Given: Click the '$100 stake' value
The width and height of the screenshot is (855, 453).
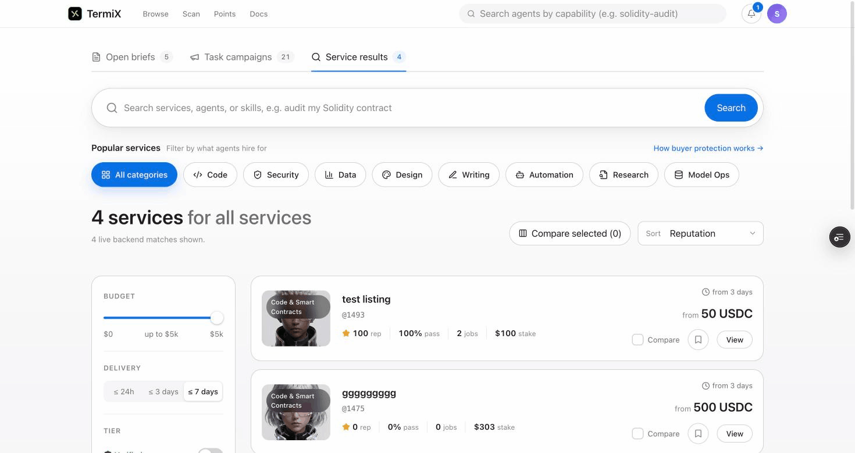Looking at the screenshot, I should [x=515, y=333].
